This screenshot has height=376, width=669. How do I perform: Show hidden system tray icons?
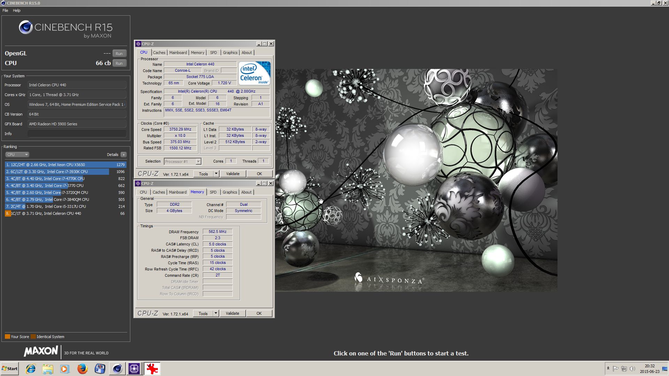[x=608, y=368]
